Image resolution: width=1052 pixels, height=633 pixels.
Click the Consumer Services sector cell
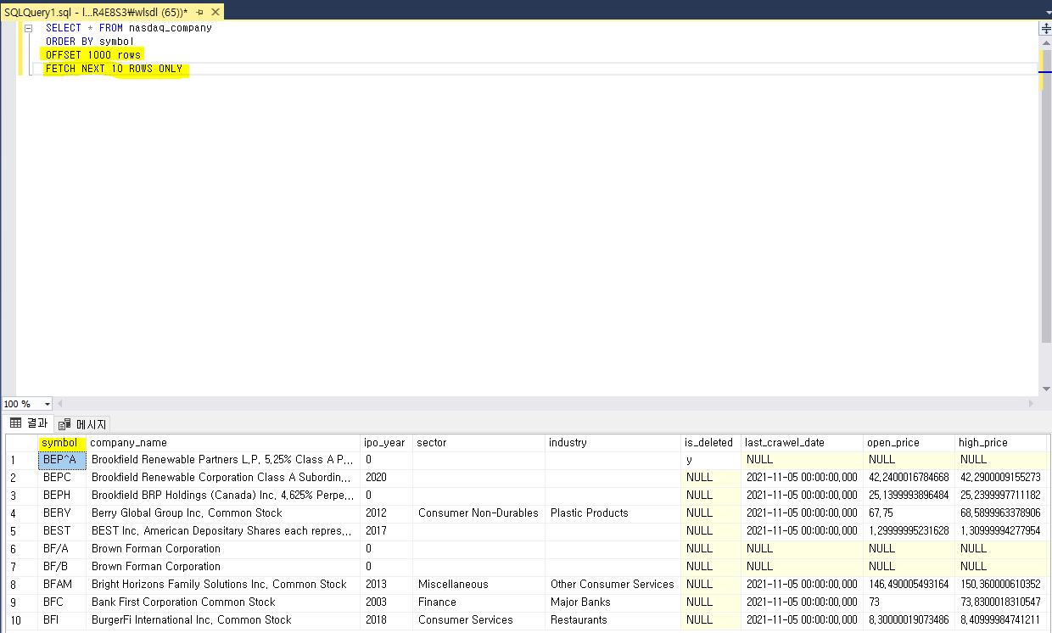tap(479, 620)
